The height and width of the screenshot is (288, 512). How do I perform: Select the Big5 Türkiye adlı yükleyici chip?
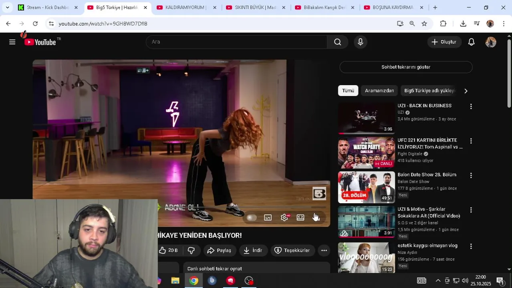pyautogui.click(x=429, y=91)
